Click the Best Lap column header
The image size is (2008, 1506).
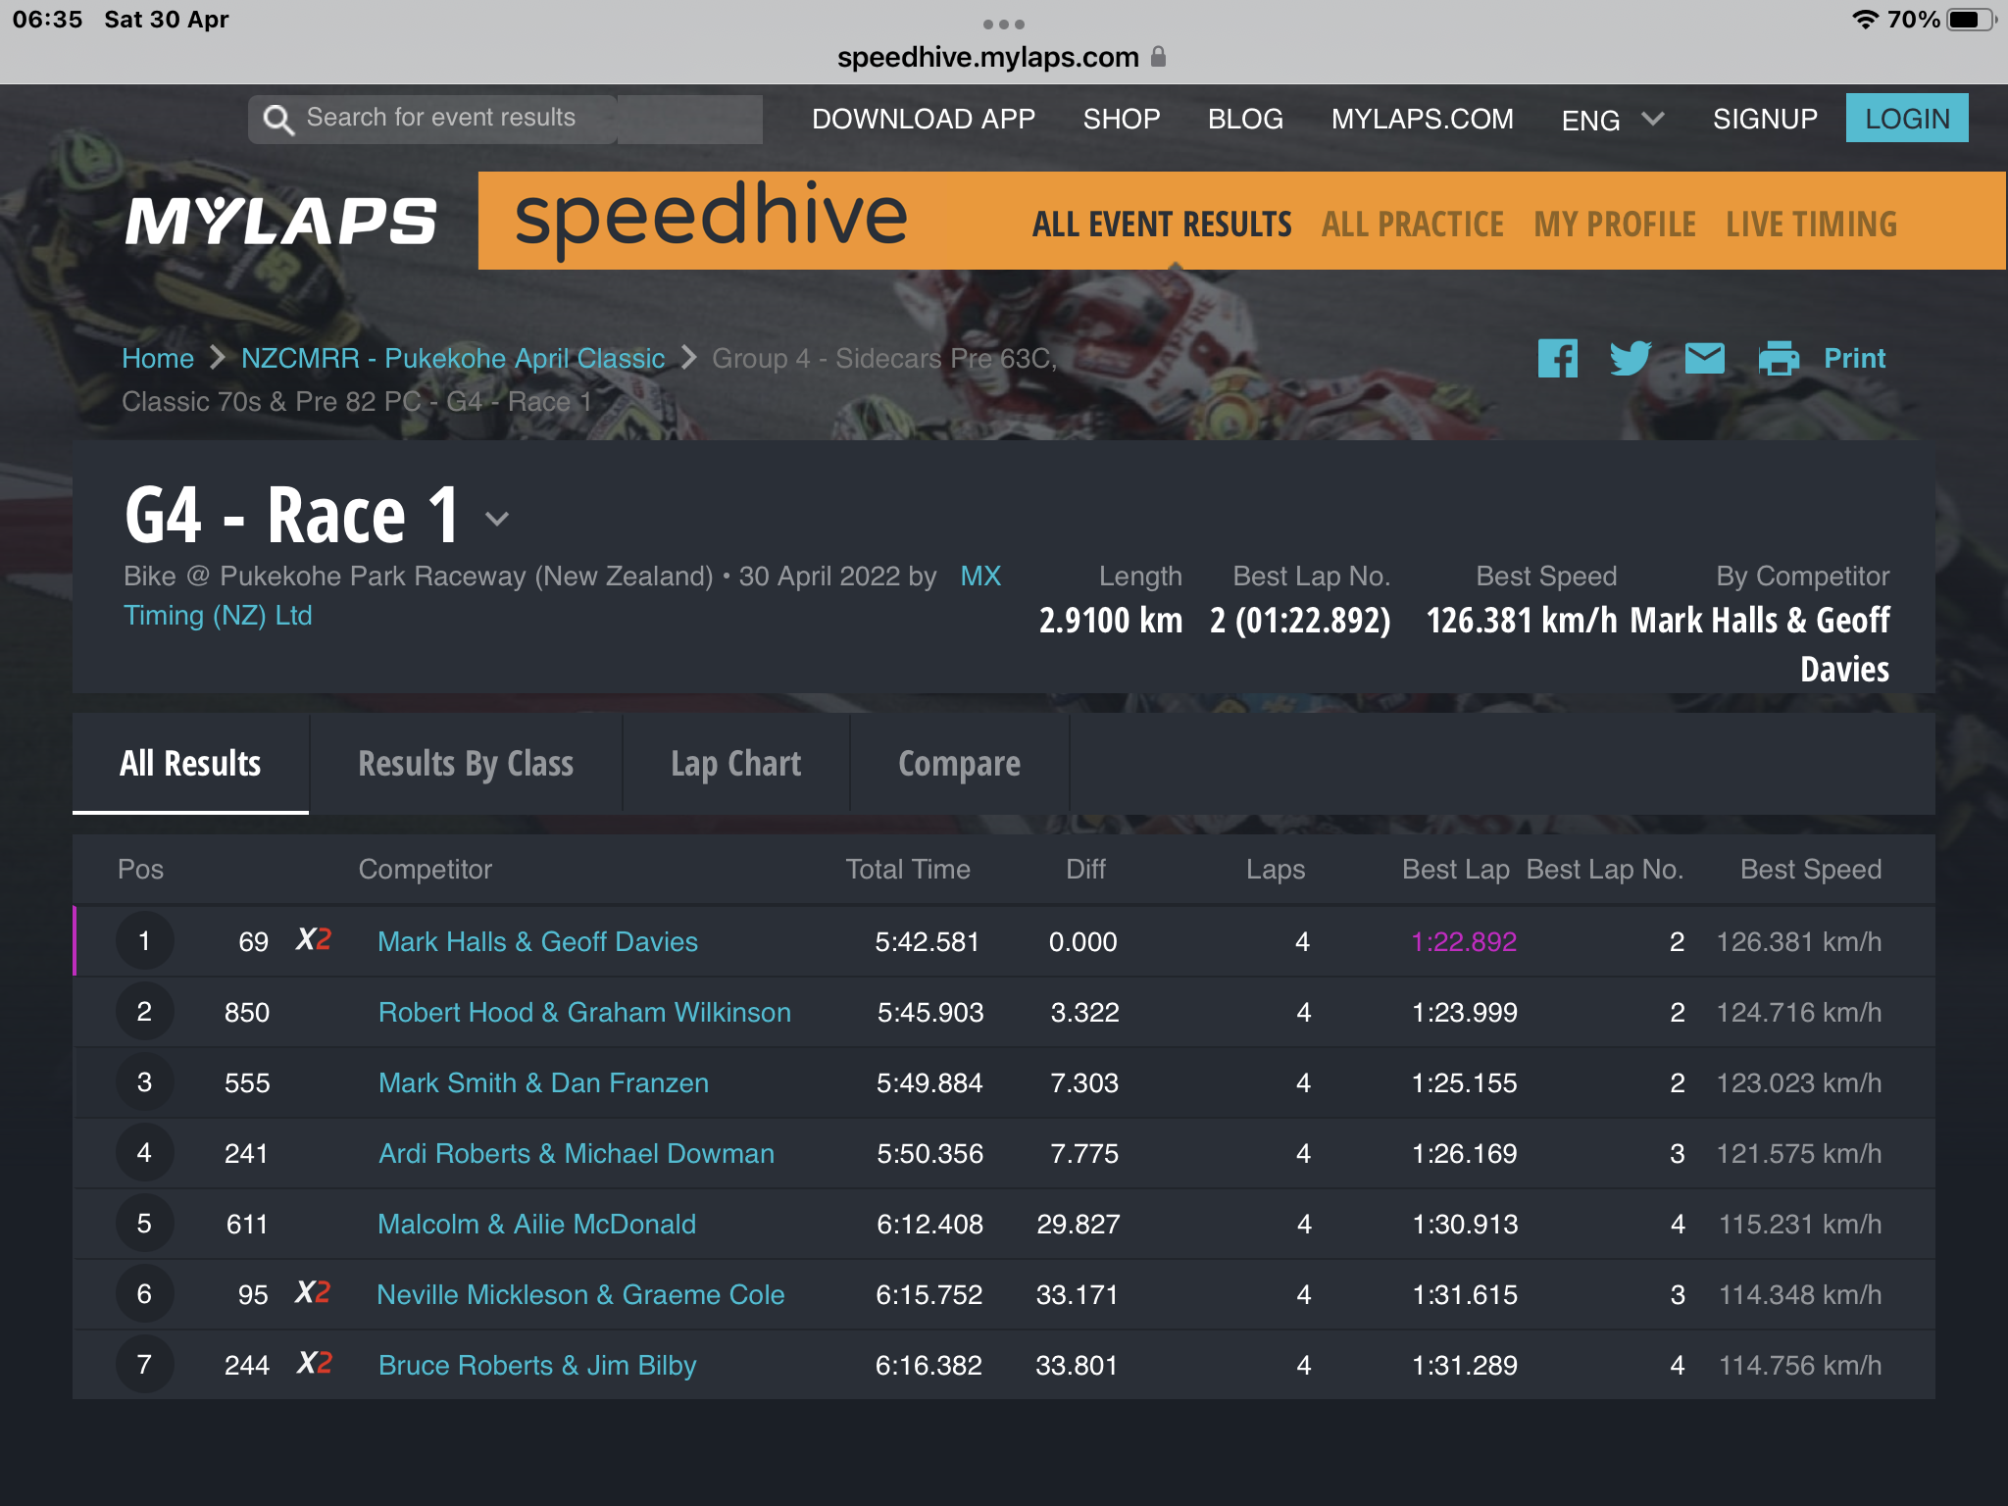click(1455, 869)
